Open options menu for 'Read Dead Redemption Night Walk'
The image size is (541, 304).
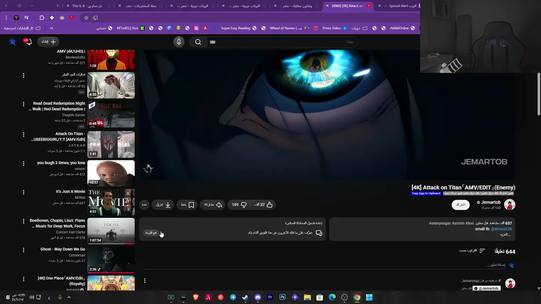24,104
